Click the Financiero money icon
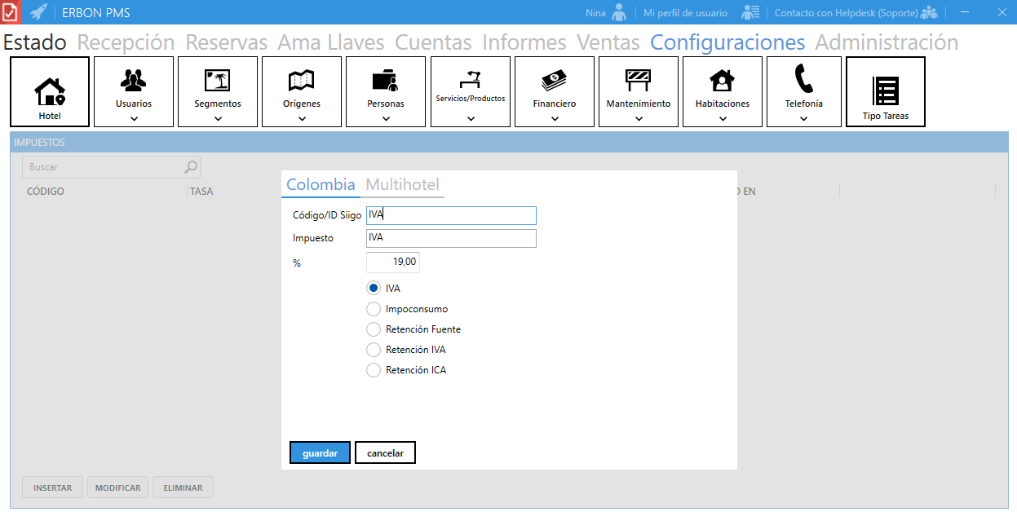The height and width of the screenshot is (512, 1017). point(555,80)
